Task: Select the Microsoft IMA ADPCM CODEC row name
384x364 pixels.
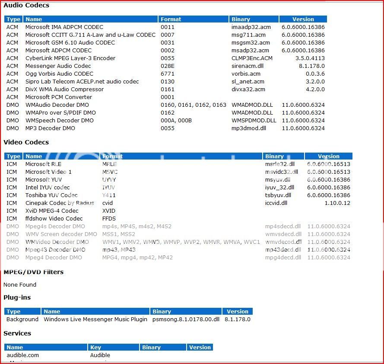Action: pos(64,27)
